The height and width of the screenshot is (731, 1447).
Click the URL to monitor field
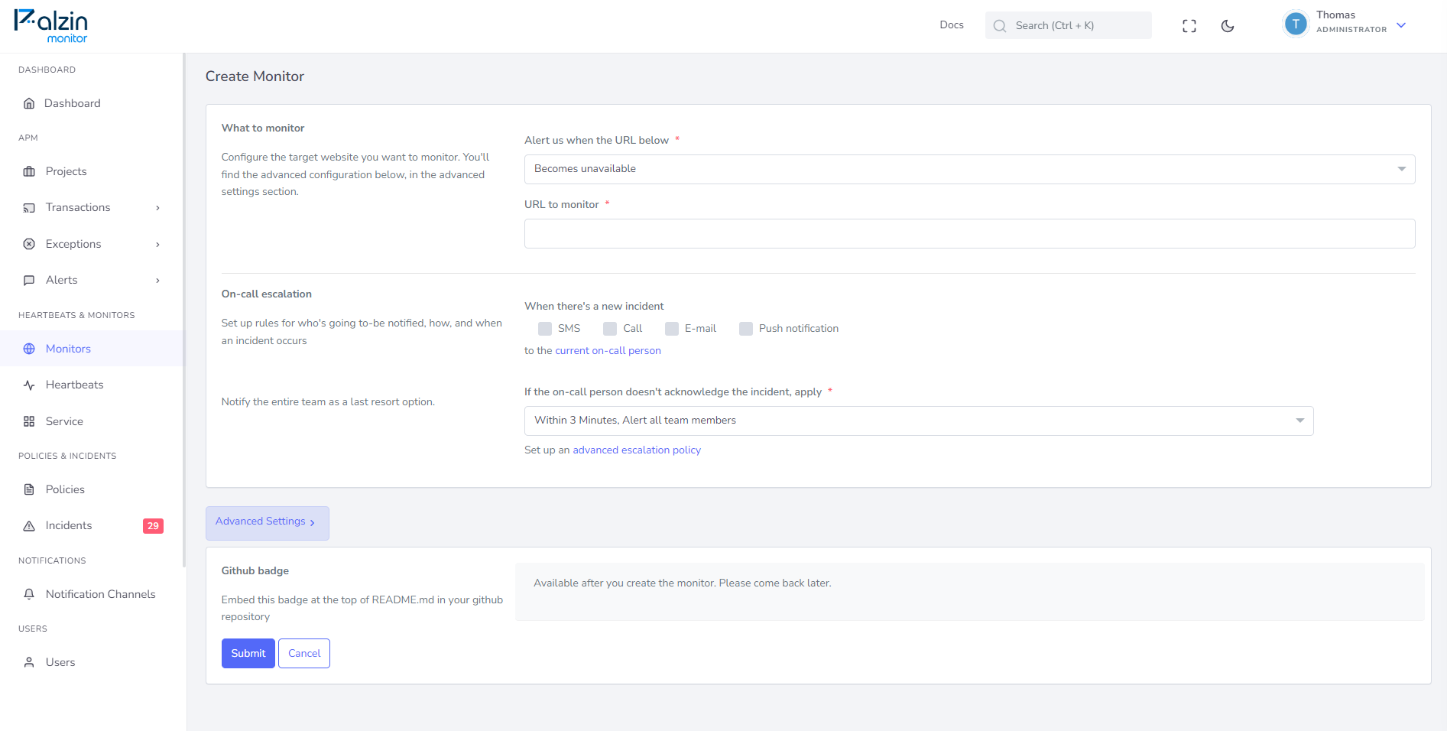(969, 233)
